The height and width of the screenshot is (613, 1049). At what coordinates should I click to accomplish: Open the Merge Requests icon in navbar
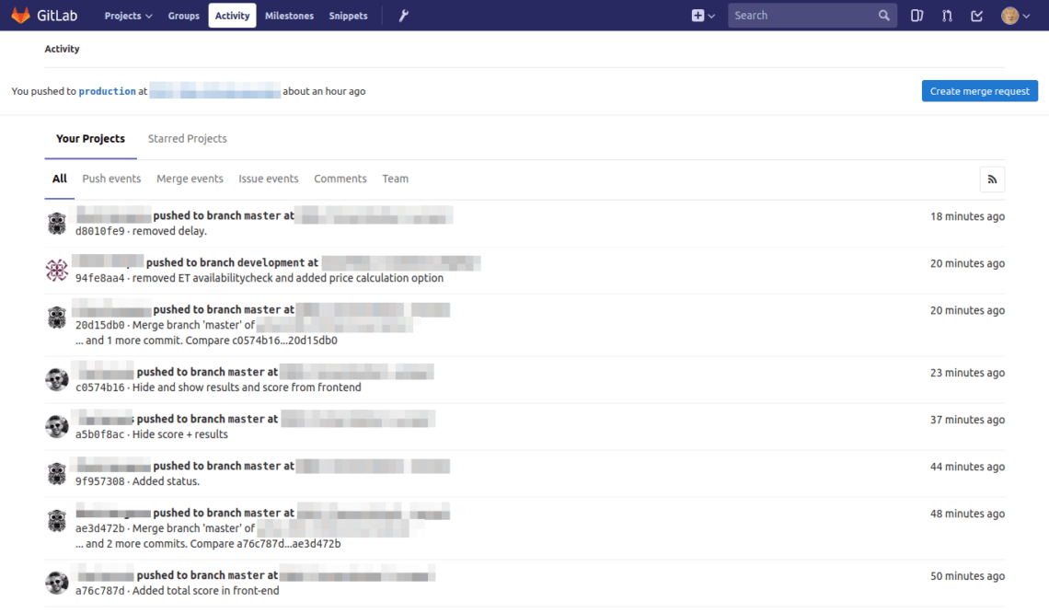947,16
